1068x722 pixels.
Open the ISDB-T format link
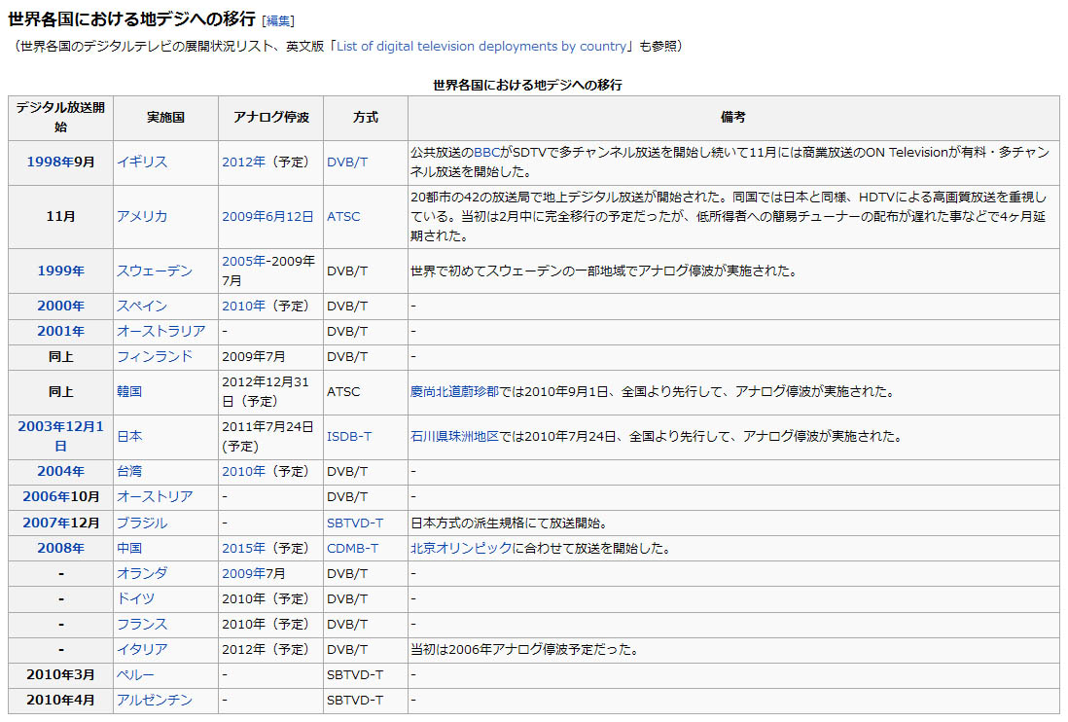349,436
